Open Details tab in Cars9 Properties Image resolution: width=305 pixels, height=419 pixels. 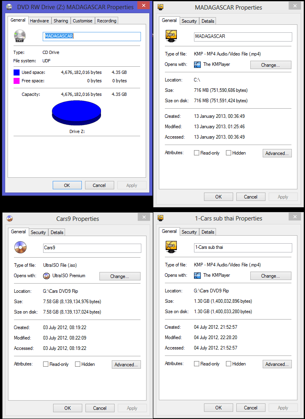point(57,232)
